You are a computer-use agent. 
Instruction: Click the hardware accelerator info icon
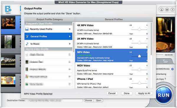click(x=172, y=69)
